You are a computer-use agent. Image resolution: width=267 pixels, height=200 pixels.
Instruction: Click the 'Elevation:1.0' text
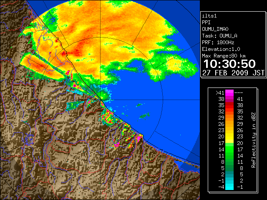click(x=221, y=49)
